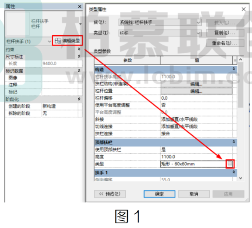Click the Edit Type (编辑类型) button

(x=68, y=41)
